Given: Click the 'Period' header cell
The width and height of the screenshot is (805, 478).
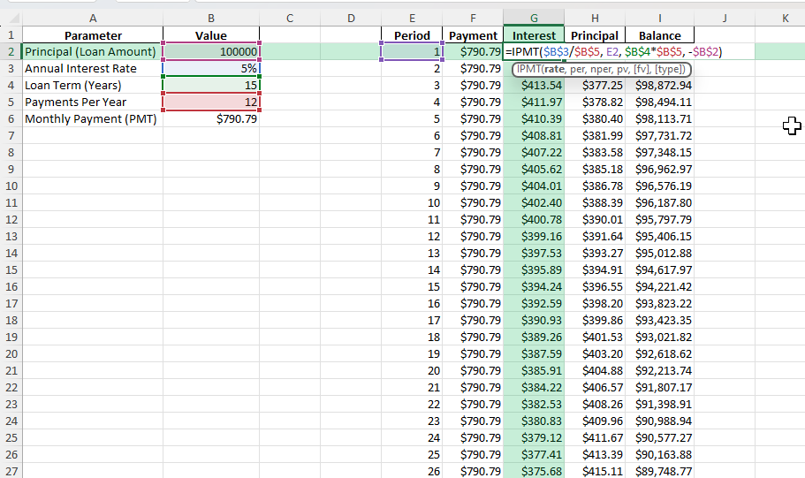Looking at the screenshot, I should 412,35.
